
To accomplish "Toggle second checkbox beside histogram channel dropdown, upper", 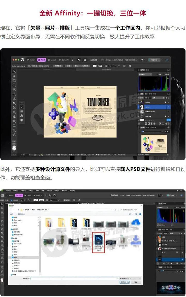I will [x=164, y=75].
